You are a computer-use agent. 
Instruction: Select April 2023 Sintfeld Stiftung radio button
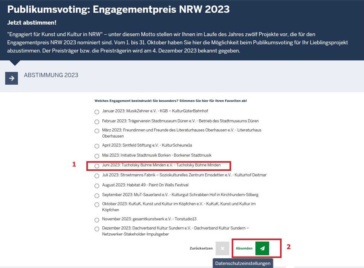pos(97,146)
